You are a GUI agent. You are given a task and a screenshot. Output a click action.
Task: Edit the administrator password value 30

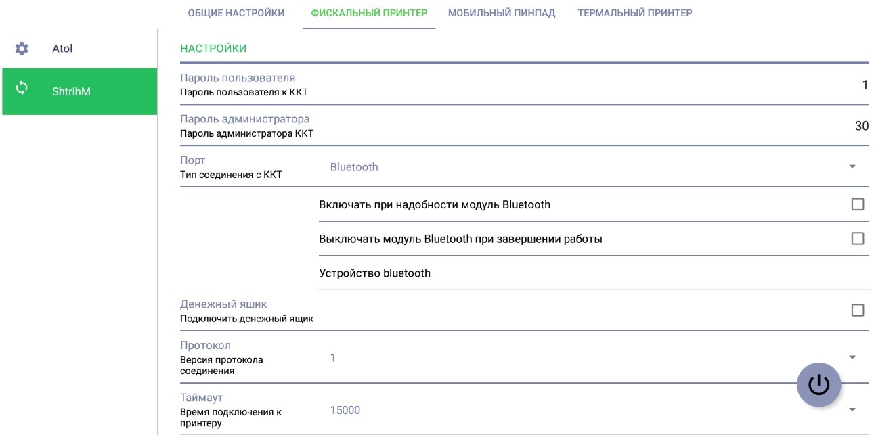point(861,126)
